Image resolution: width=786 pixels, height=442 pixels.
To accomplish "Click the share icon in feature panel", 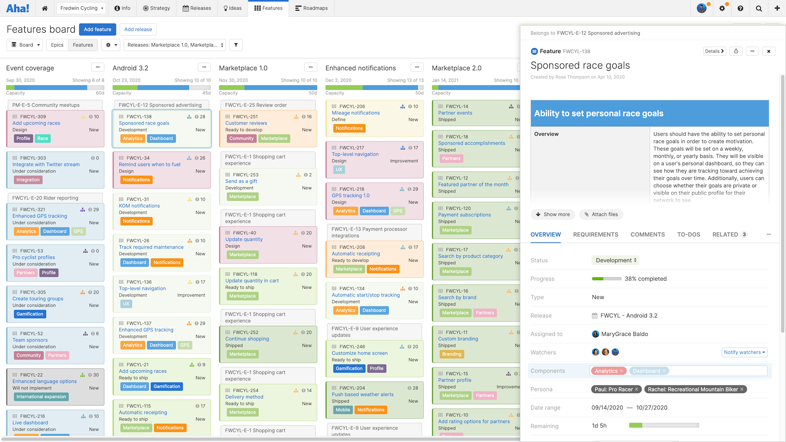I will click(x=736, y=51).
